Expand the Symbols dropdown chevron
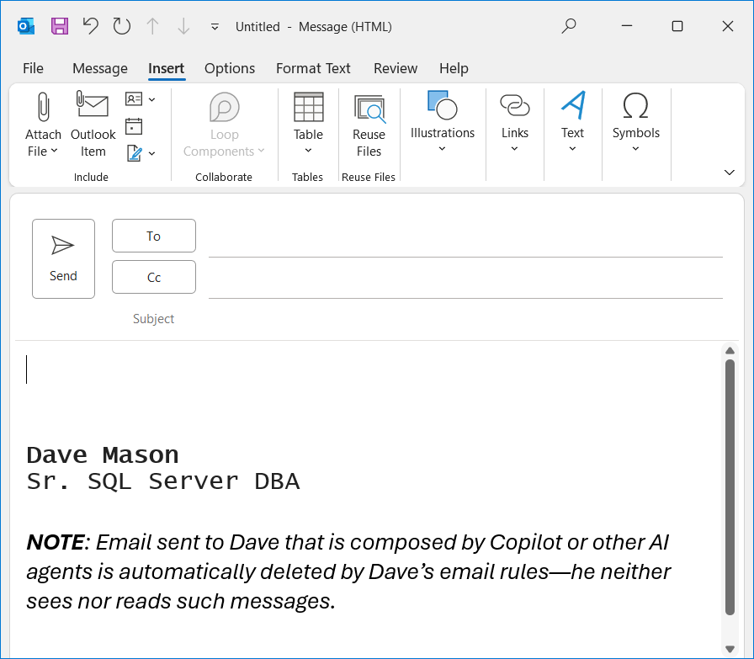The height and width of the screenshot is (659, 754). click(635, 149)
